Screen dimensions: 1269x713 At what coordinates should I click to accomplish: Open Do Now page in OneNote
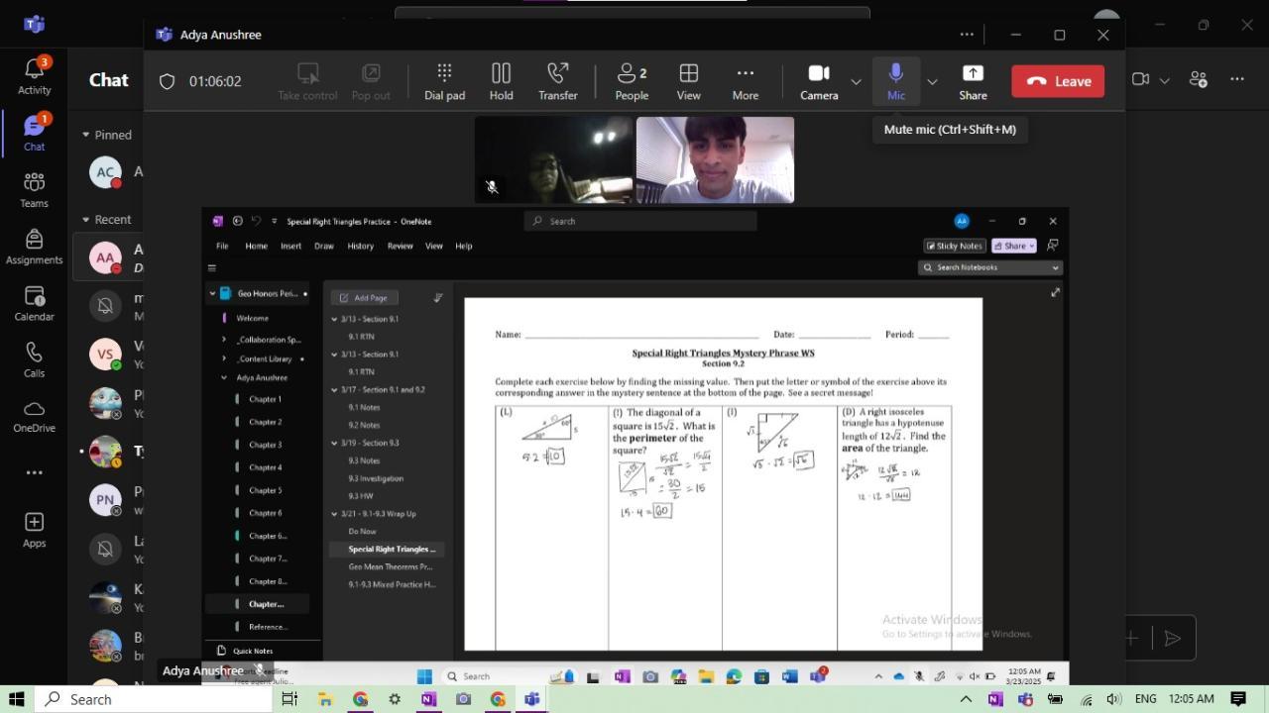(x=362, y=531)
